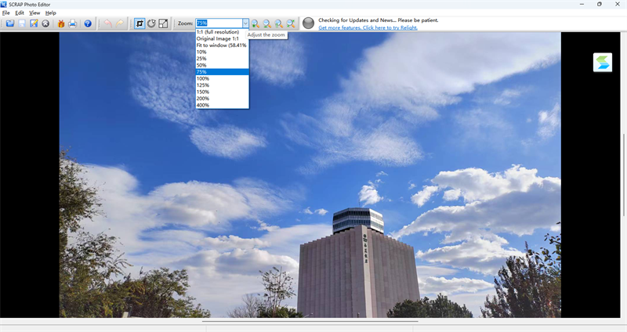
Task: Click the Print icon in toolbar
Action: [x=73, y=23]
